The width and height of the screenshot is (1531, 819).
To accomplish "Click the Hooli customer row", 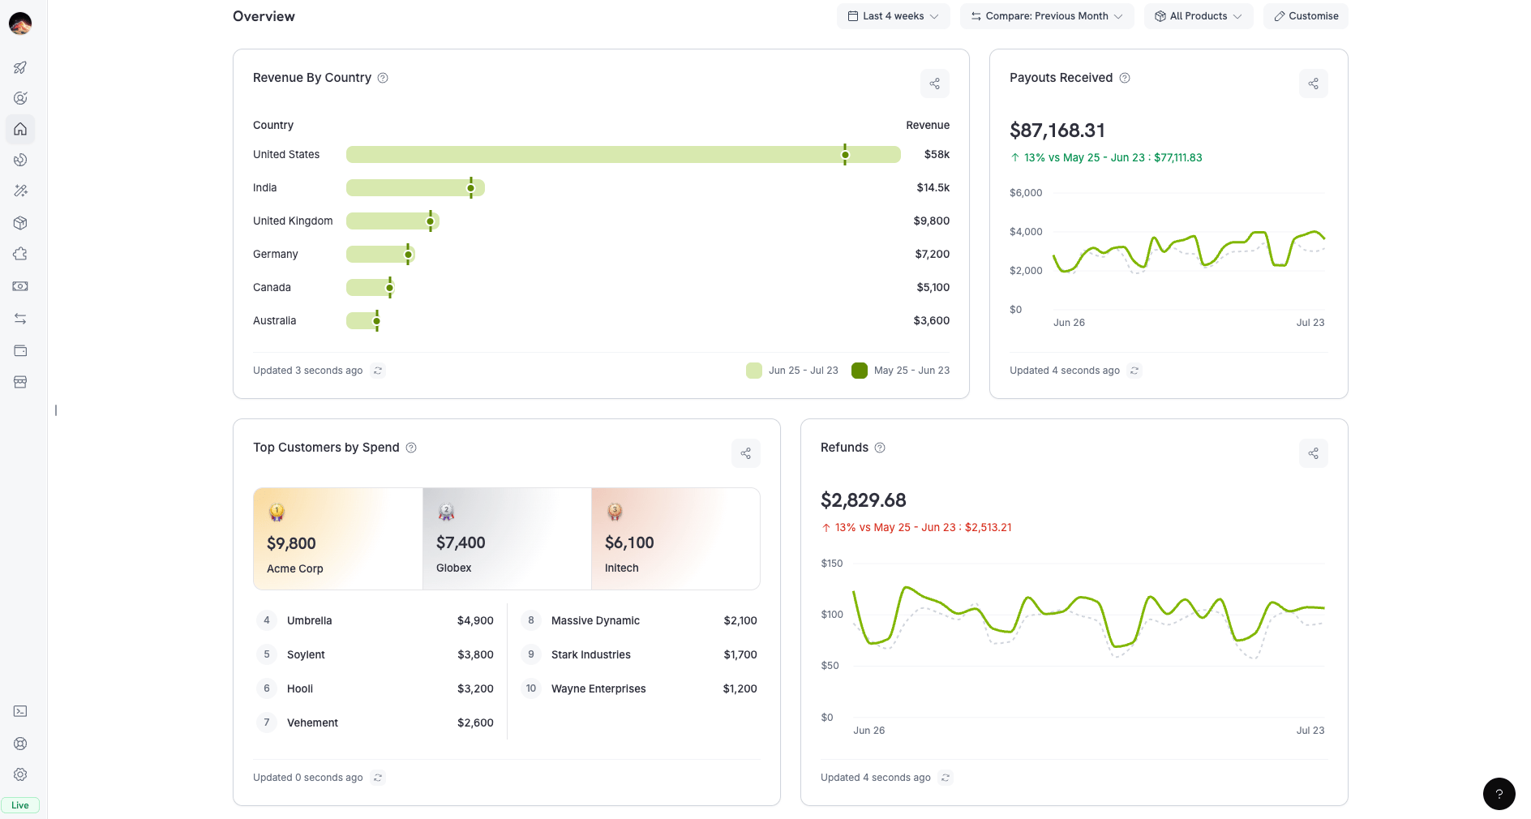I will [x=375, y=688].
